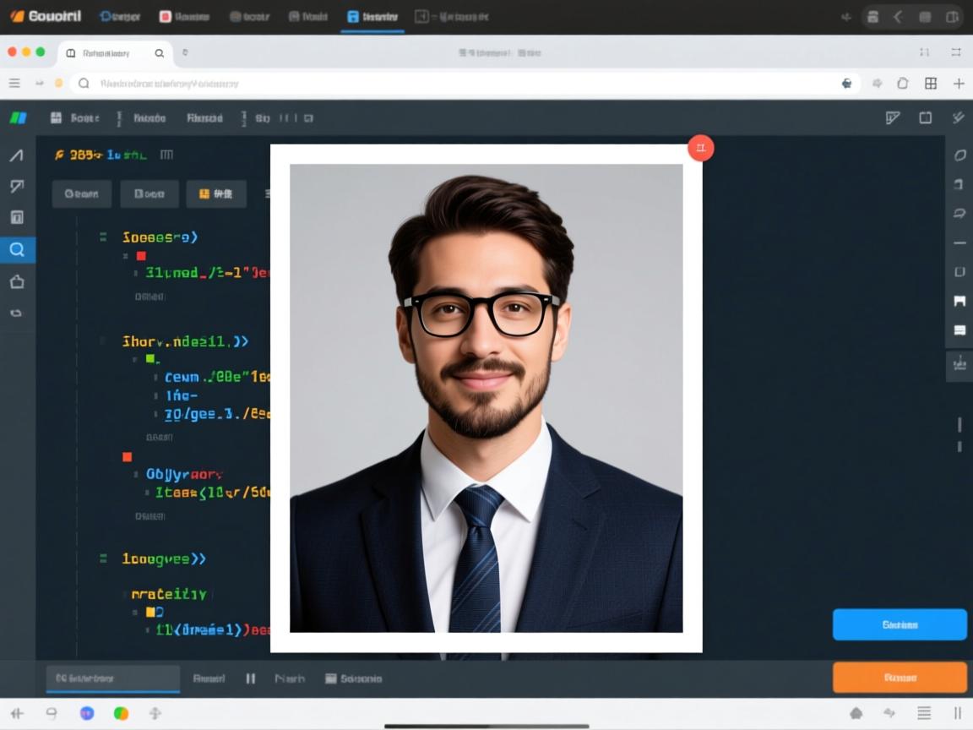
Task: Click the green-blue logo icon in app toolbar
Action: click(18, 118)
